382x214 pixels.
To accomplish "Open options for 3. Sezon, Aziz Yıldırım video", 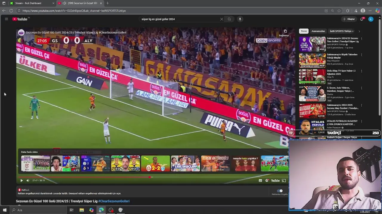I will pos(361,88).
